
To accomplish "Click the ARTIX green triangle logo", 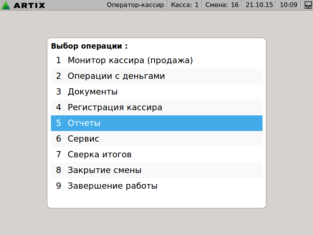I will click(x=7, y=5).
